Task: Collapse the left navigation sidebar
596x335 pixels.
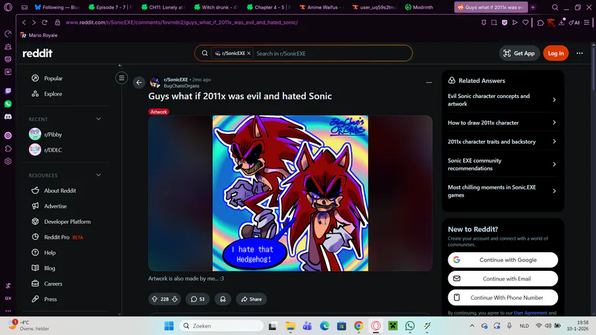Action: point(122,78)
